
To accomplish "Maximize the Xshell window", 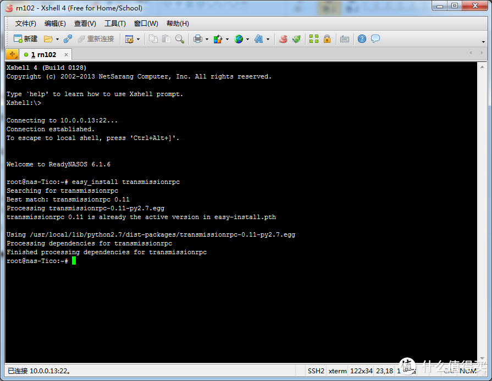I will tap(455, 6).
